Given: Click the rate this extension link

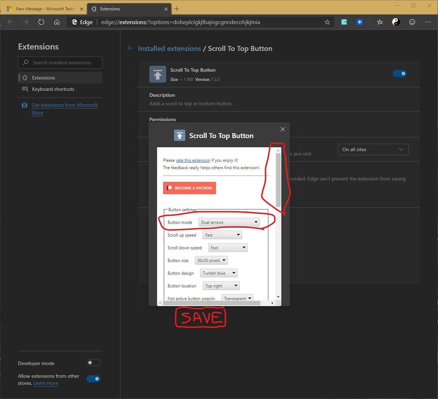Looking at the screenshot, I should pos(193,160).
